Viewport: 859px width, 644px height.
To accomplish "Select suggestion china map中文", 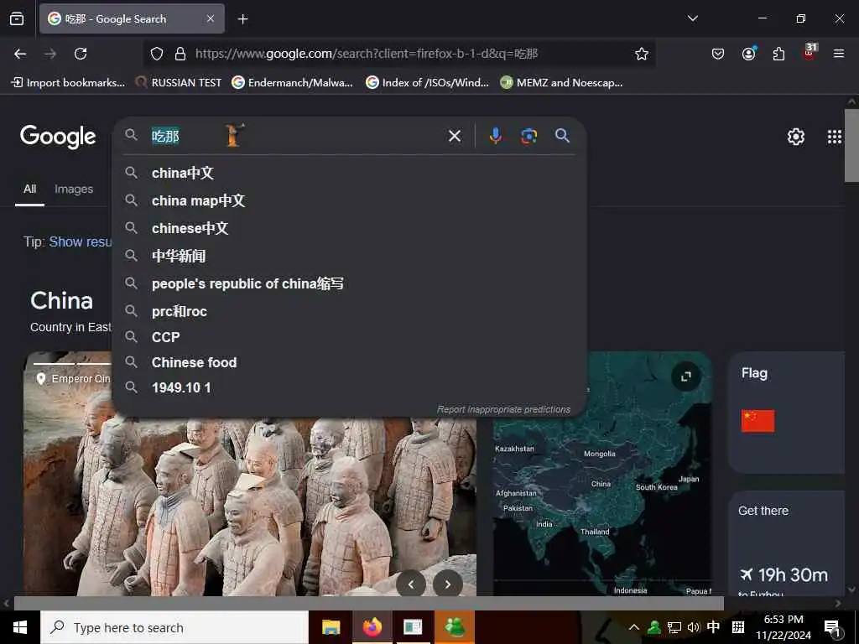I will [x=349, y=201].
